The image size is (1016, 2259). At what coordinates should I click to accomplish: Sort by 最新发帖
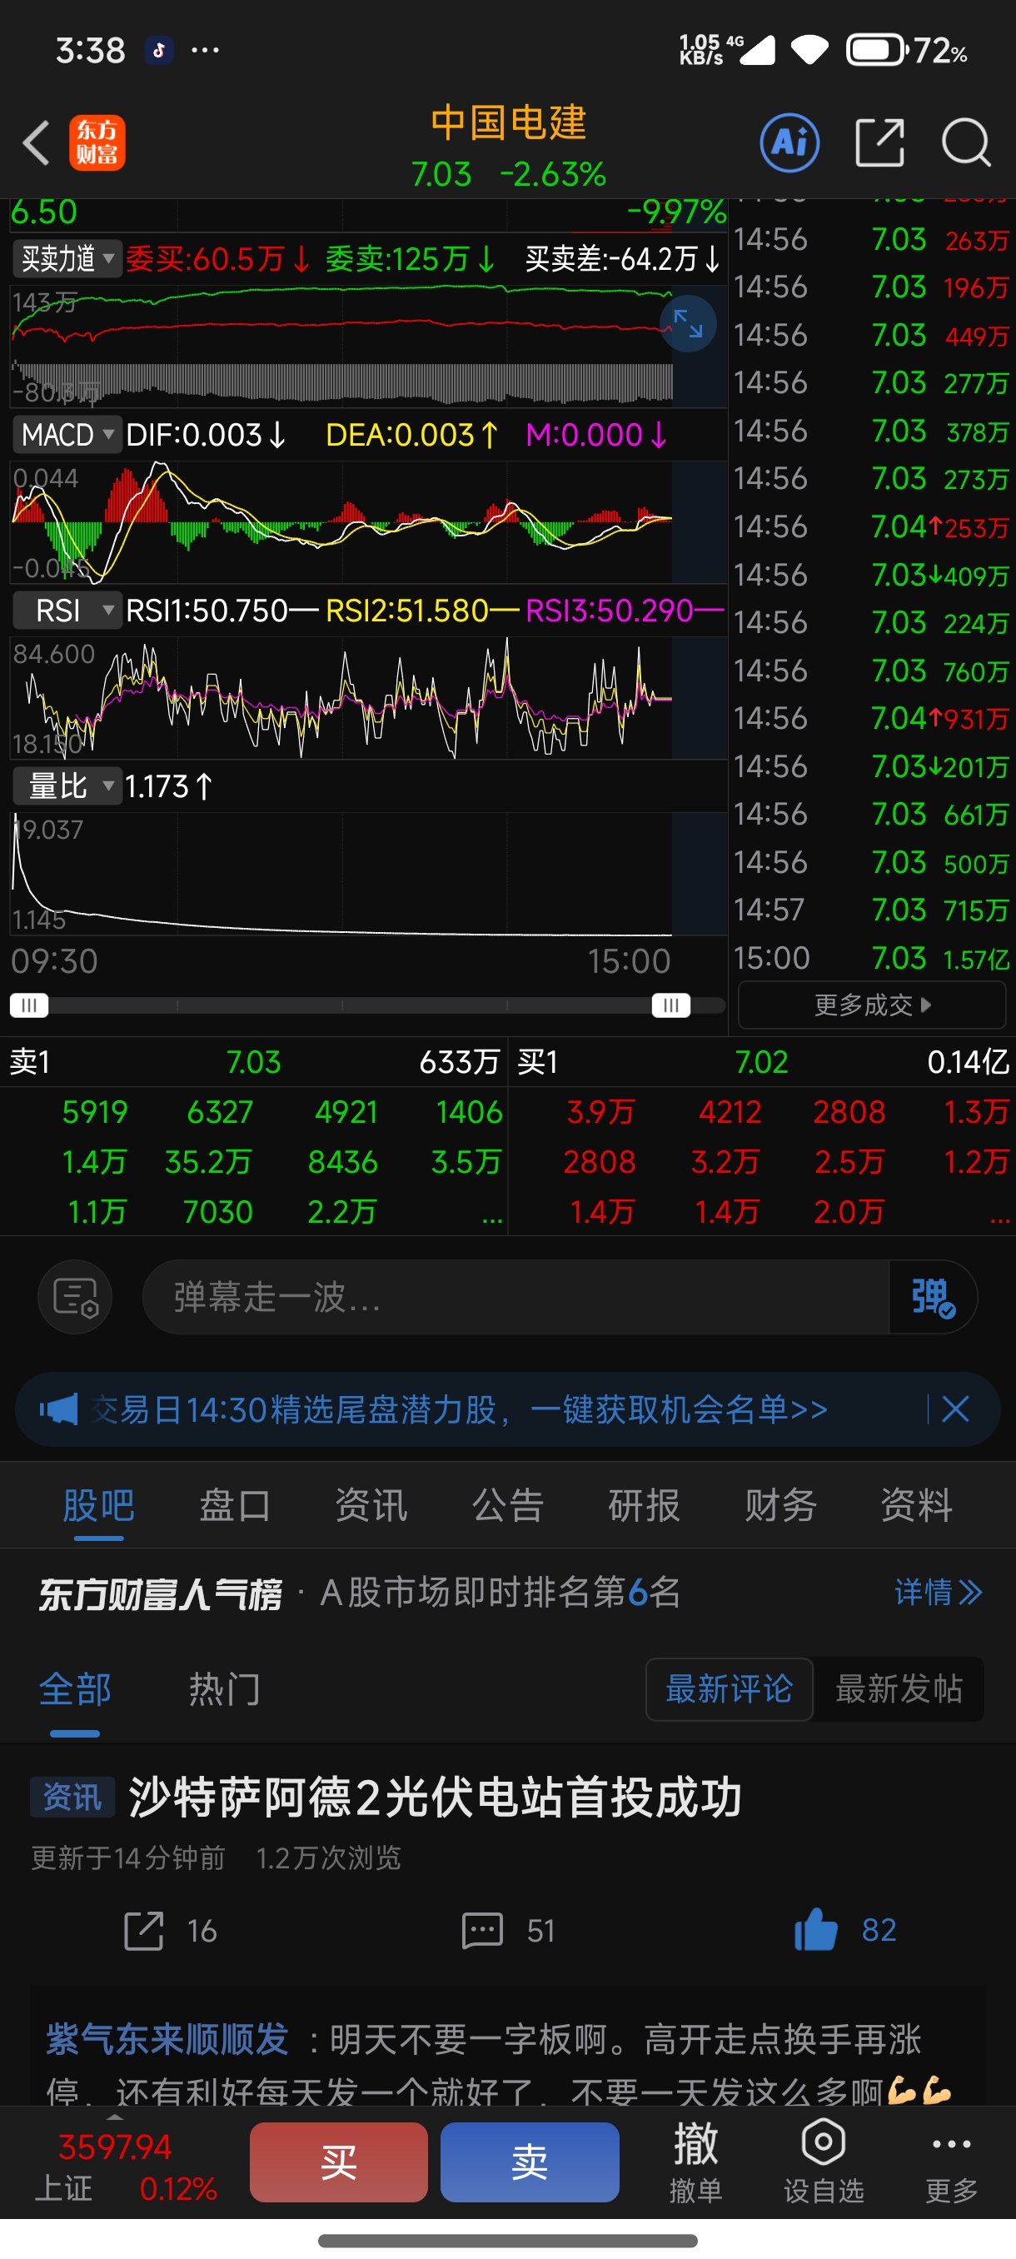click(899, 1689)
